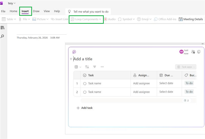Click the AN user avatar

181,52
